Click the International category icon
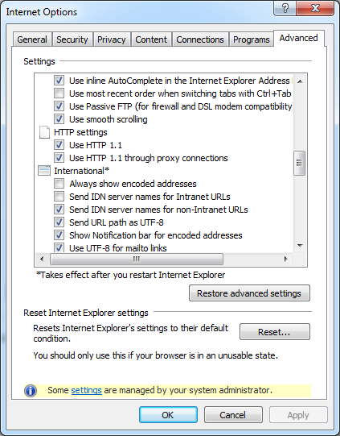340x436 pixels. pos(44,171)
